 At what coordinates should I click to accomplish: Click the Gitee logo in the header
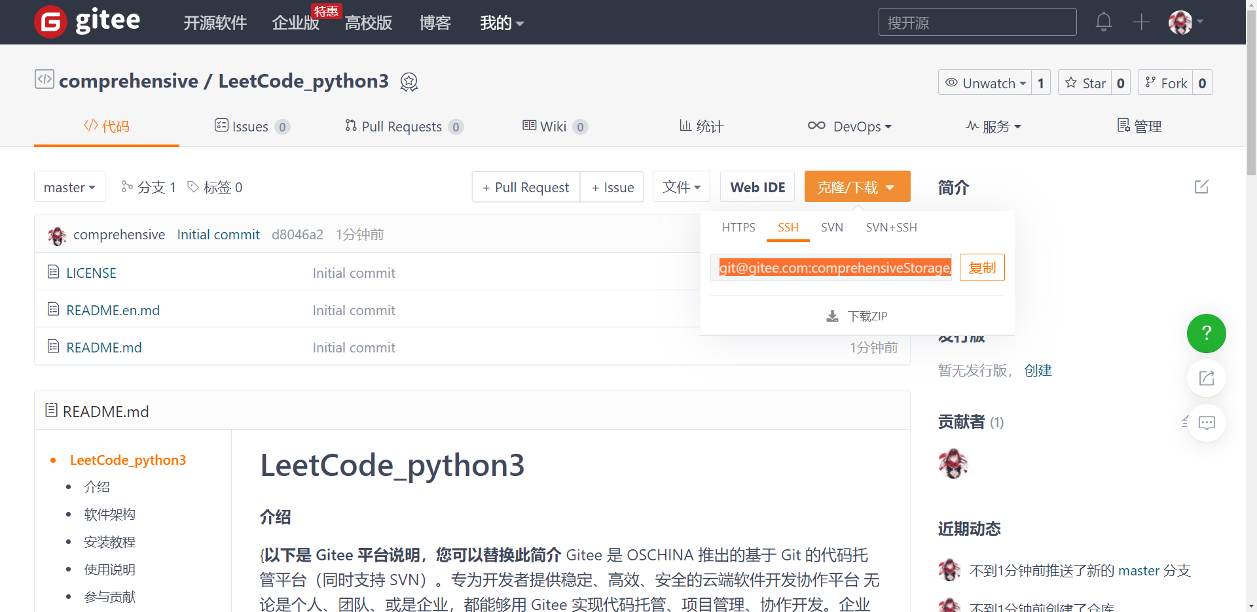(x=87, y=22)
